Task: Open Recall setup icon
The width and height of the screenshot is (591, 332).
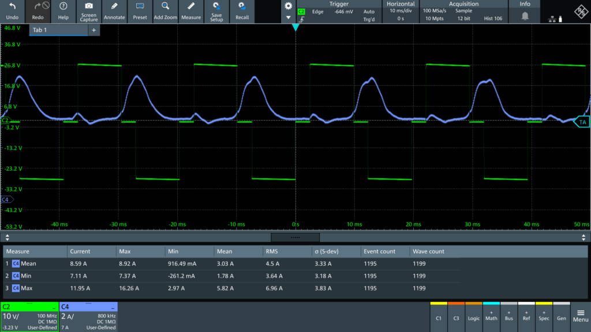Action: pos(242,6)
